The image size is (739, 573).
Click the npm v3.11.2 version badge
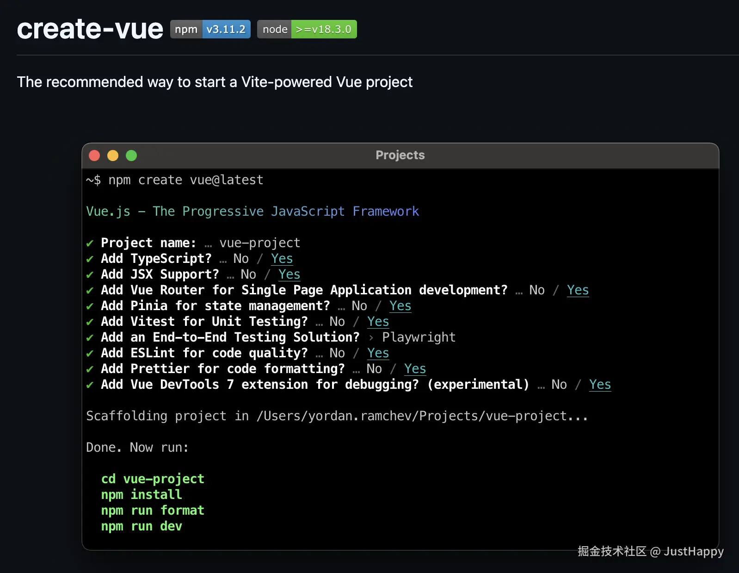click(x=210, y=29)
